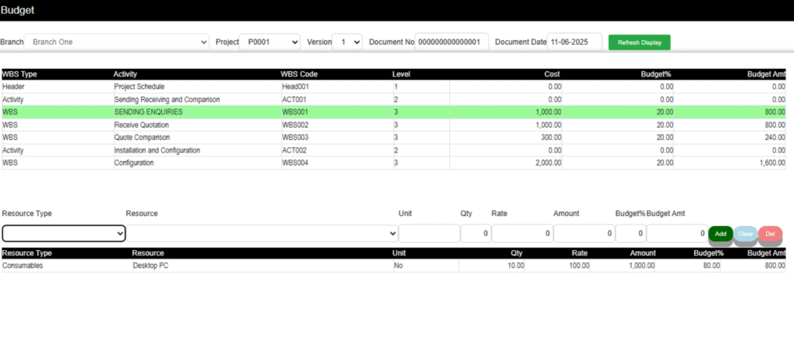This screenshot has height=356, width=794.
Task: Click the Document No input field
Action: (451, 42)
